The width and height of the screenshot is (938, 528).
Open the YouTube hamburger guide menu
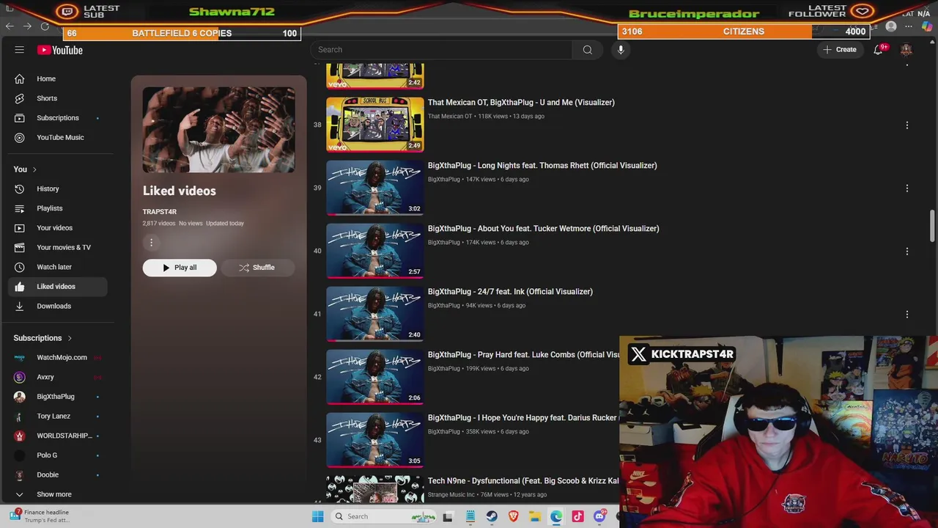point(19,50)
